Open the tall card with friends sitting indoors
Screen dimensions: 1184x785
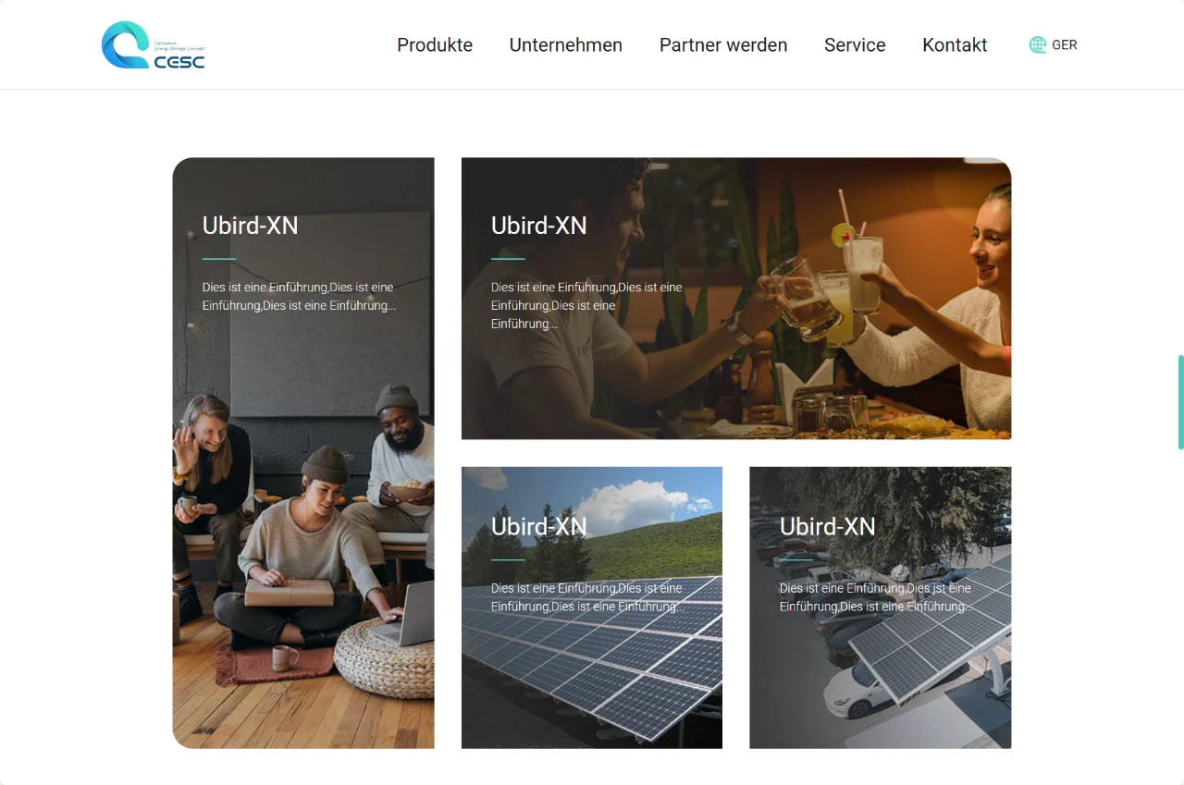pyautogui.click(x=303, y=453)
